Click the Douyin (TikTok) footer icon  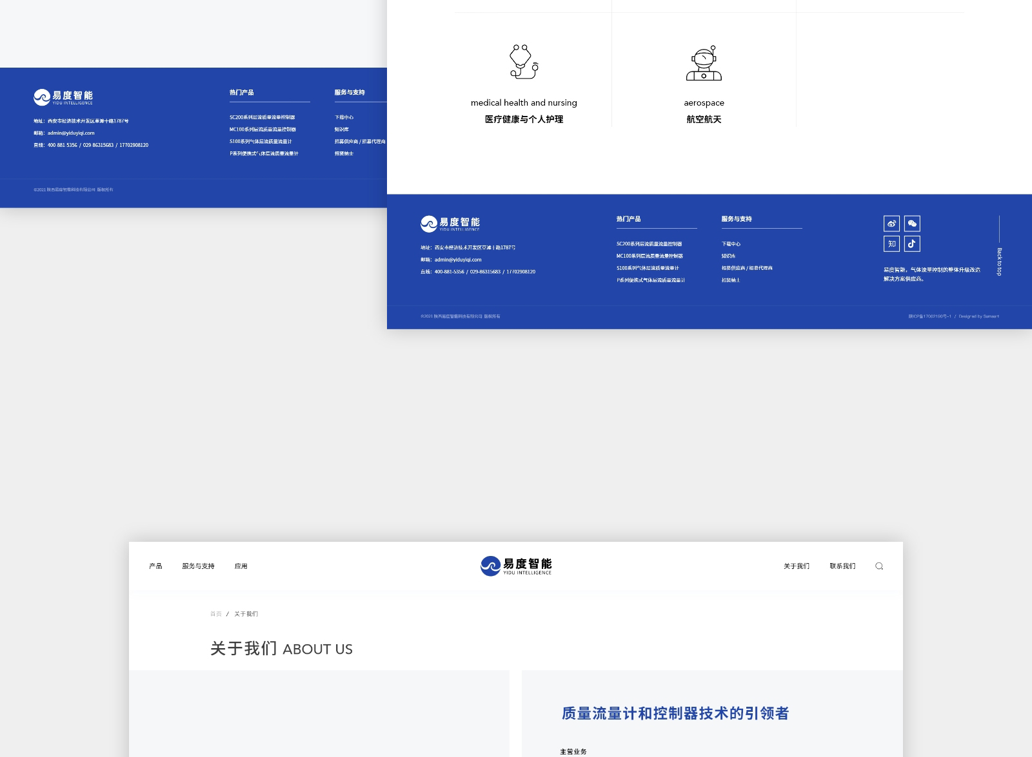point(913,244)
